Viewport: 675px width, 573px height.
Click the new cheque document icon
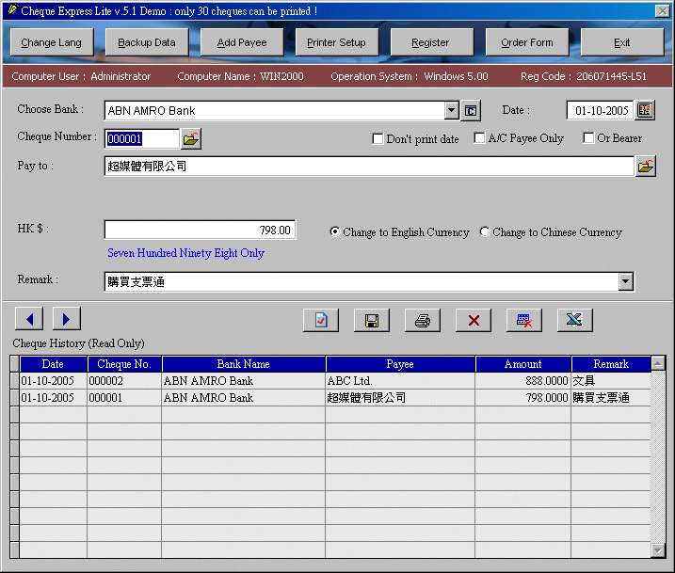(x=321, y=320)
